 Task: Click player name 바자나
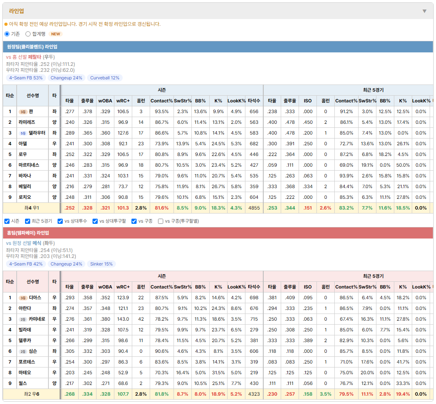click(25, 176)
